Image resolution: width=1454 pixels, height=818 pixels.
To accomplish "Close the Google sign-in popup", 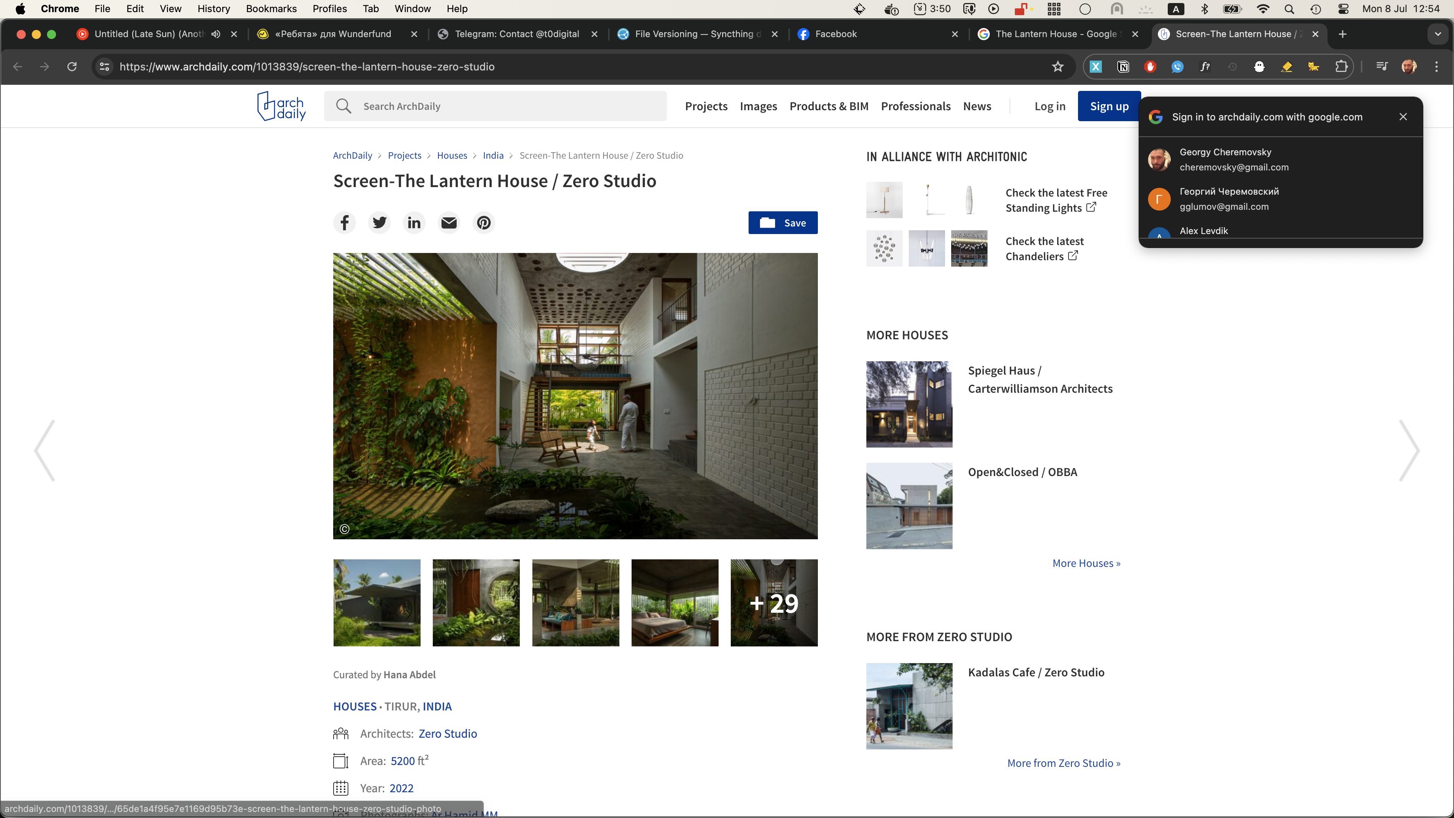I will pos(1403,117).
